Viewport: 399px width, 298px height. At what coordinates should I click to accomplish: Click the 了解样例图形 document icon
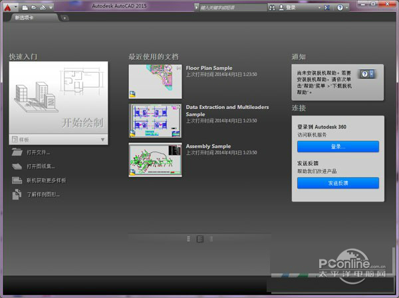tap(17, 195)
